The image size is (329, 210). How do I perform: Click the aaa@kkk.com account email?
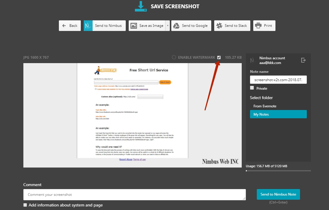click(270, 63)
